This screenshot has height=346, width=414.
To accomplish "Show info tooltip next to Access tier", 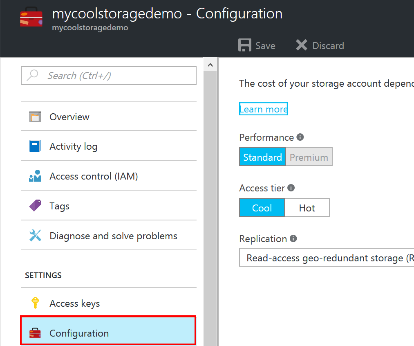I will click(291, 188).
